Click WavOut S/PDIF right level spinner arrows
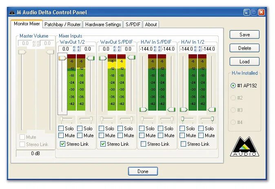The width and height of the screenshot is (275, 189). [119, 49]
